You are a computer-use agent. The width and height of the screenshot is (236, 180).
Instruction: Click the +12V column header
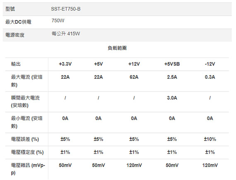click(134, 64)
